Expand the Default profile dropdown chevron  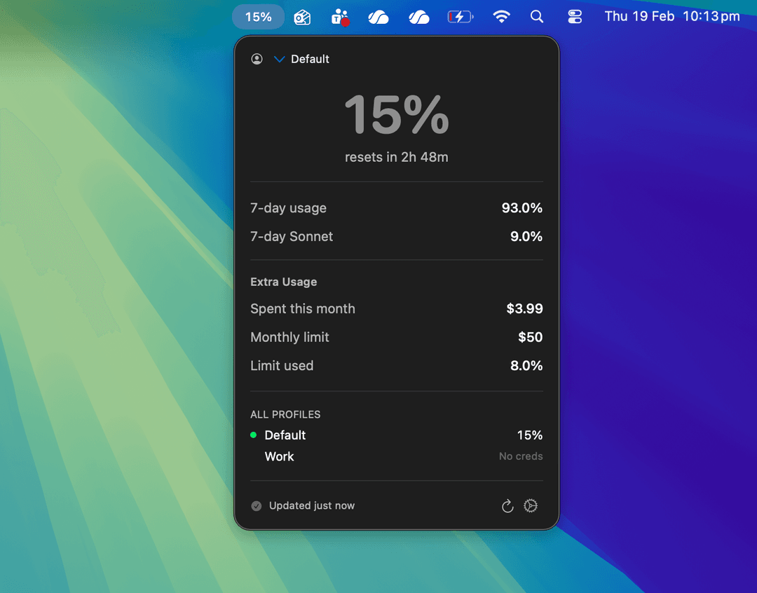[x=279, y=59]
